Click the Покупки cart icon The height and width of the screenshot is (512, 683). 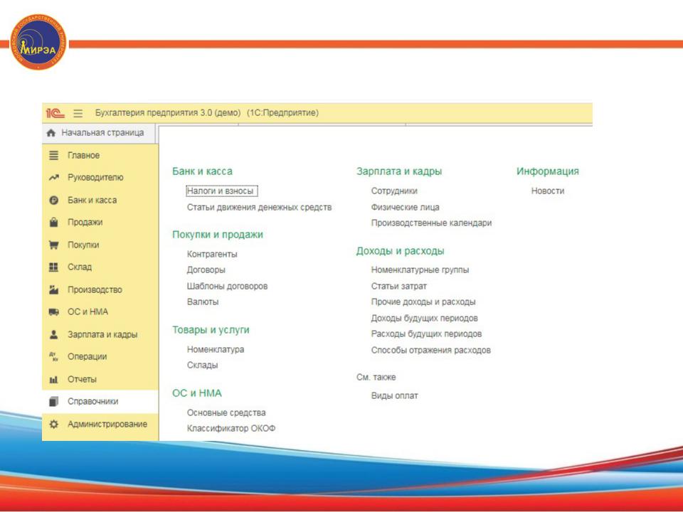pyautogui.click(x=53, y=245)
